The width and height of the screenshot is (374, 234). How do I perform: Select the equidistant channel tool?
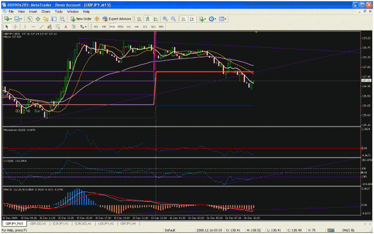[x=50, y=27]
